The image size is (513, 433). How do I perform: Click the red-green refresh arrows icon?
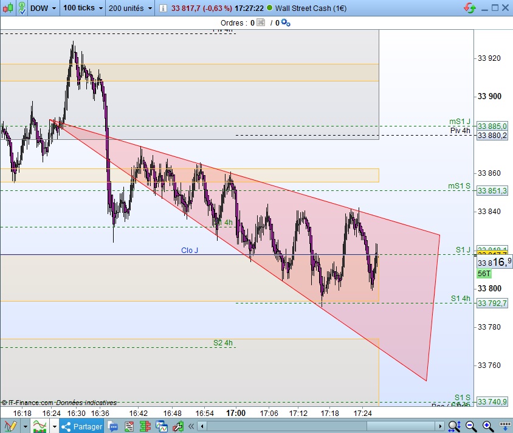pos(470,8)
